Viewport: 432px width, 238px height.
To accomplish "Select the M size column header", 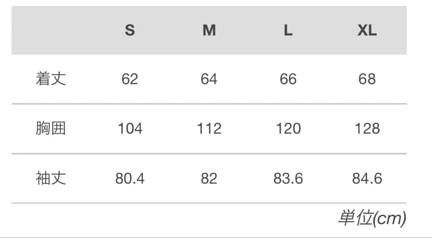I will [x=209, y=30].
